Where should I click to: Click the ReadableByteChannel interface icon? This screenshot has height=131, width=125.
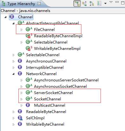click(x=20, y=111)
